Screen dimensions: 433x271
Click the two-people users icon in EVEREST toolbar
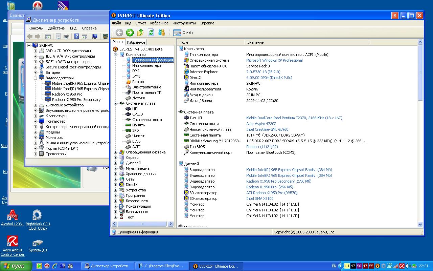pos(161,32)
